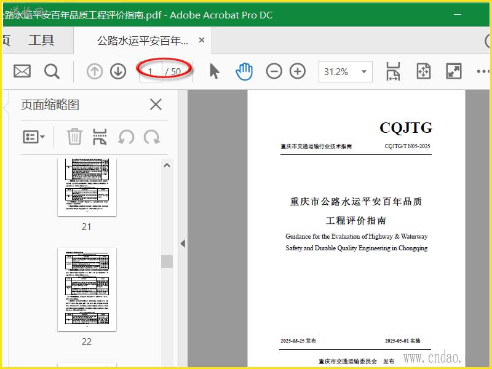Viewport: 492px width, 369px height.
Task: Collapse the left navigation pane arrow
Action: (x=183, y=244)
